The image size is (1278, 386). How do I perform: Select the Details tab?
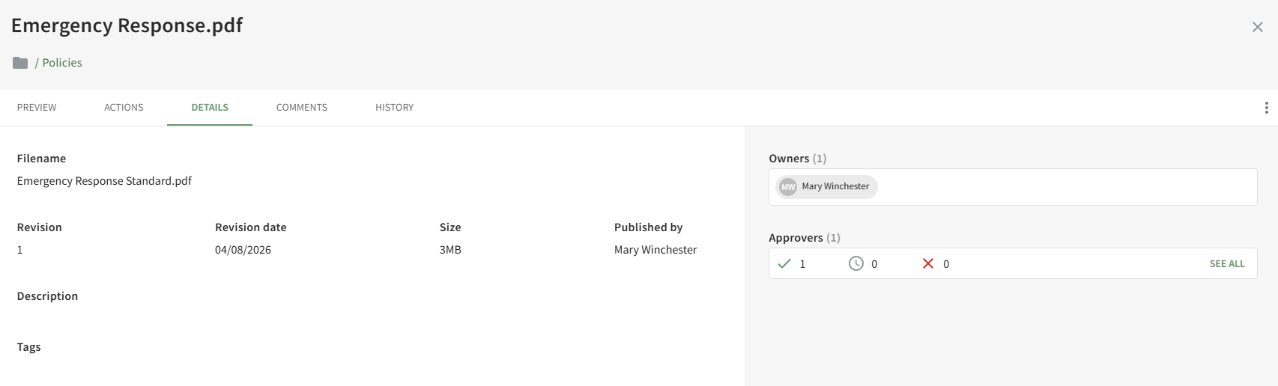210,108
